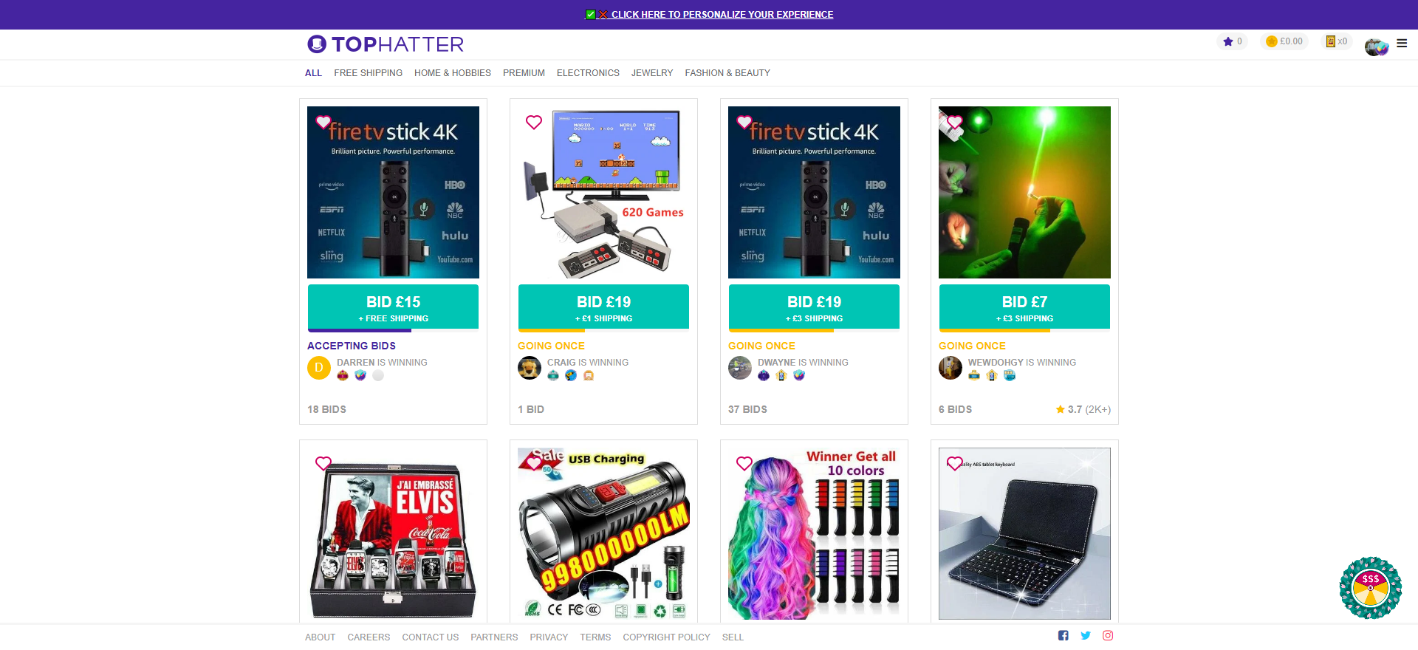Open the gold coin balance
The width and height of the screenshot is (1418, 650).
[x=1284, y=41]
